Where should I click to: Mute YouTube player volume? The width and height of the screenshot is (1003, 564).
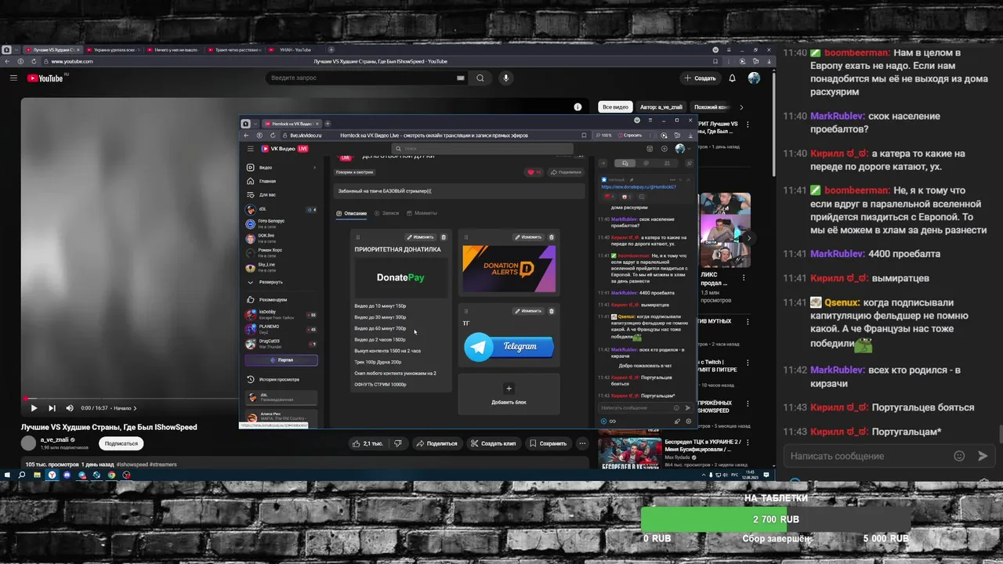pyautogui.click(x=70, y=408)
